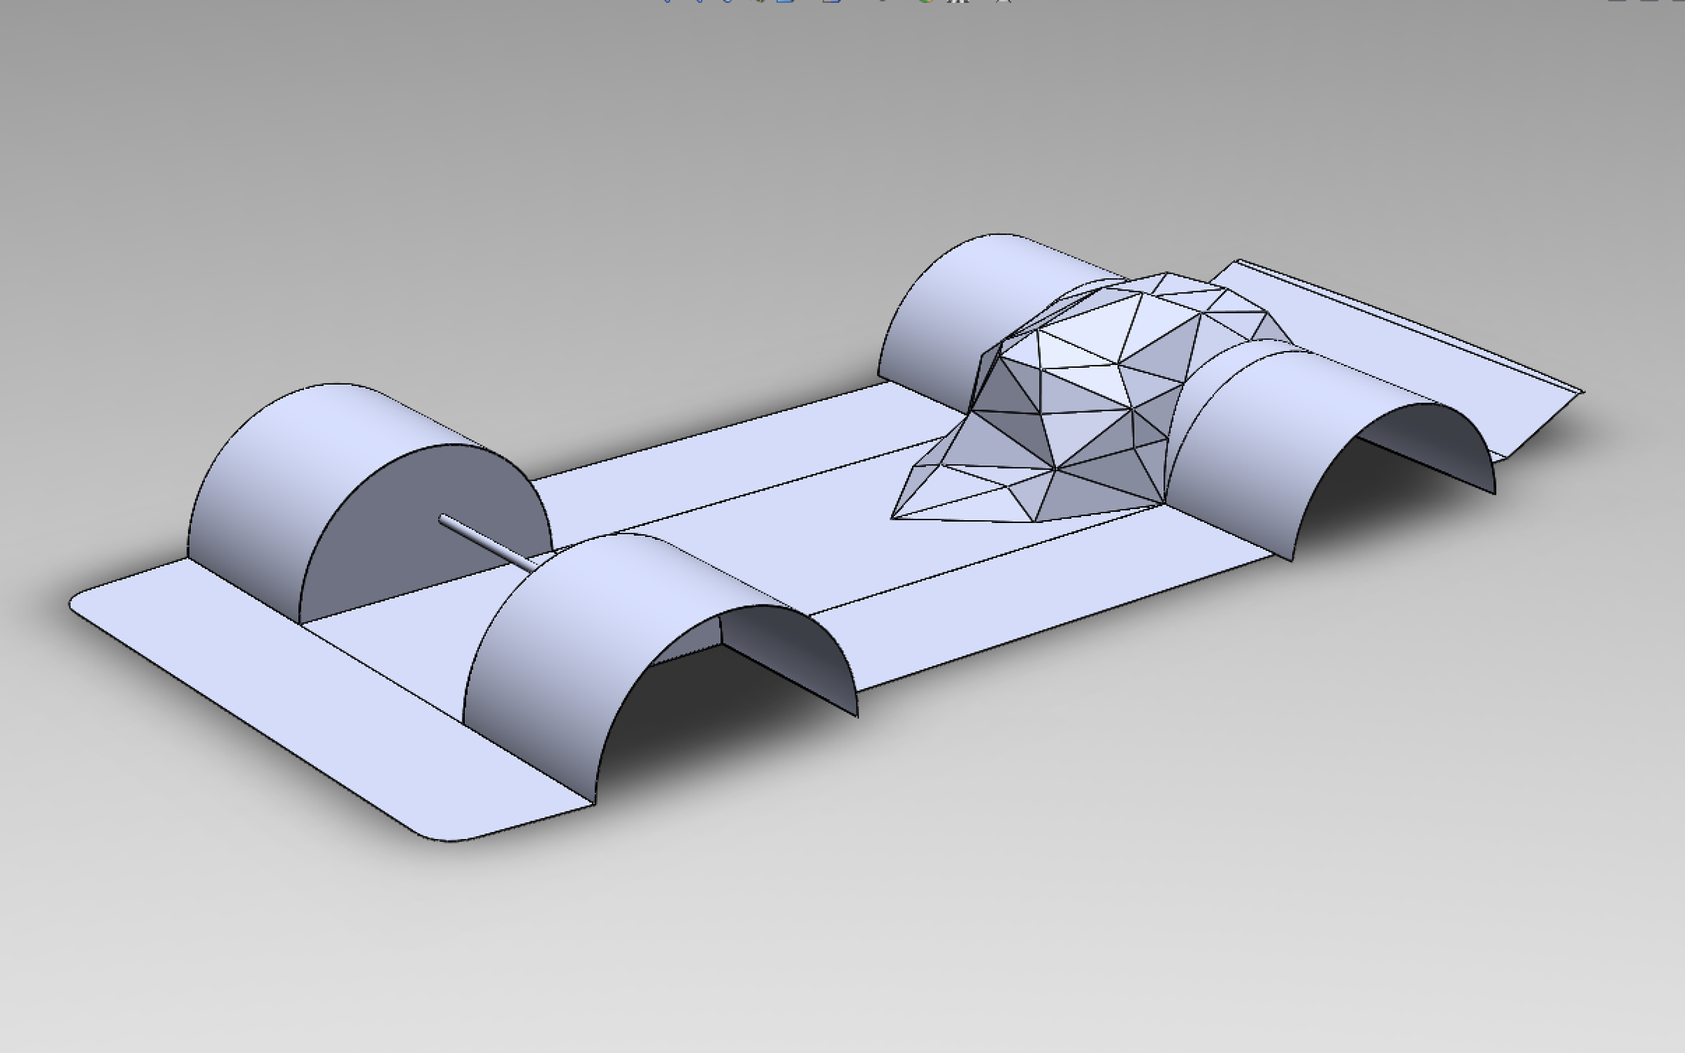Select the thin axle rod on the wheel
This screenshot has height=1053, width=1685.
pos(488,543)
